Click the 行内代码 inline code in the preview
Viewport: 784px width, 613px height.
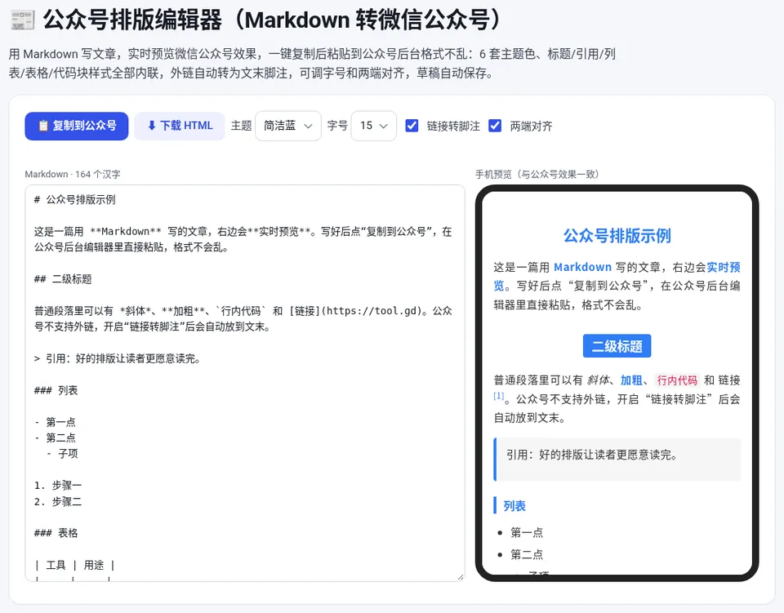click(677, 380)
